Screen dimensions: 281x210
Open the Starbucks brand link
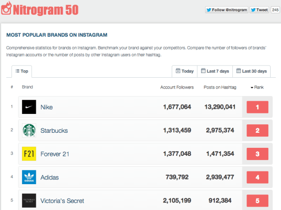(x=54, y=130)
